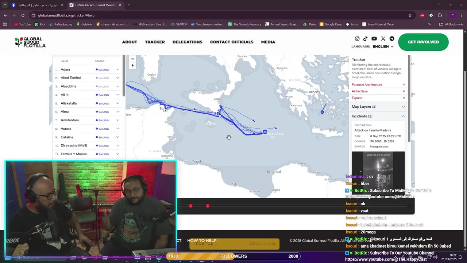Open the YouTube bookmark
Screen dimensions: 467x263
point(22,24)
